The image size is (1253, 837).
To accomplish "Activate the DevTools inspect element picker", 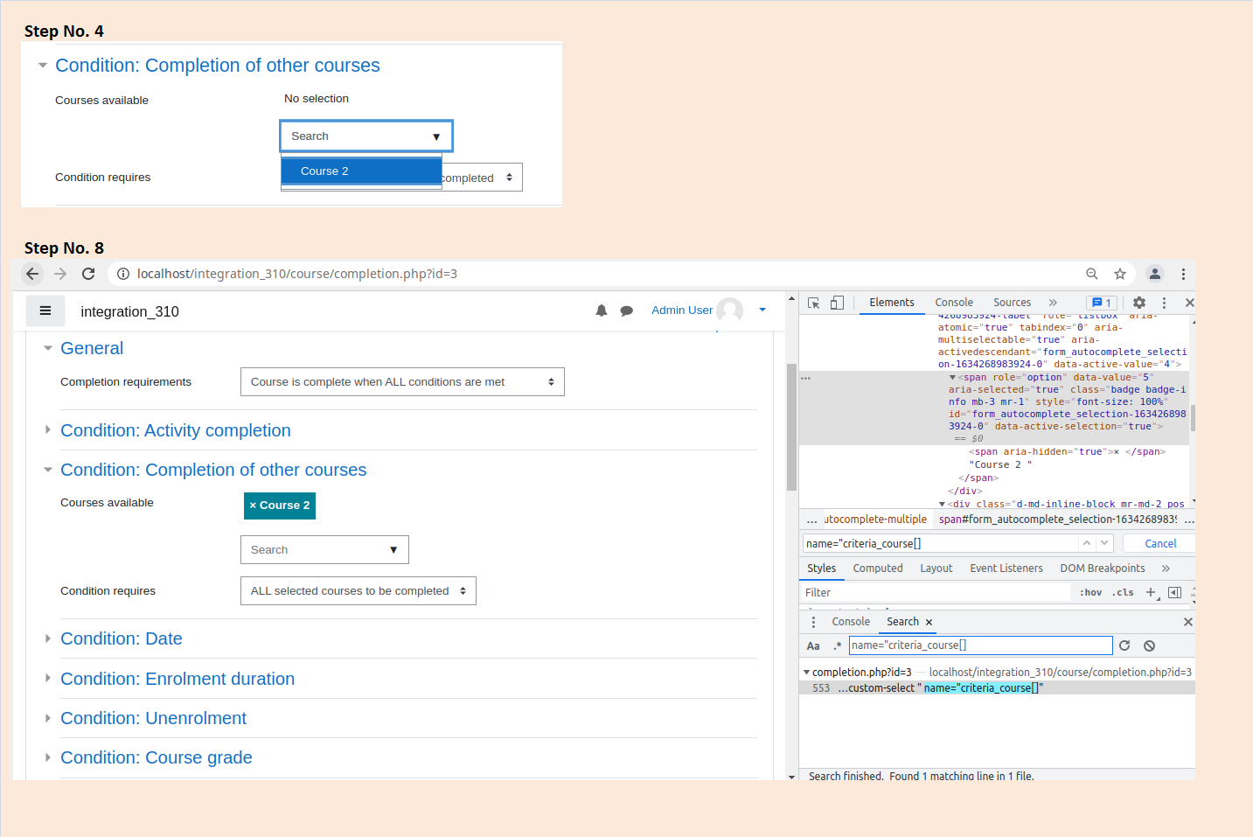I will pos(814,303).
